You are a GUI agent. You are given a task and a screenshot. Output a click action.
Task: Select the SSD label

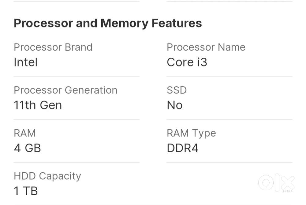177,90
